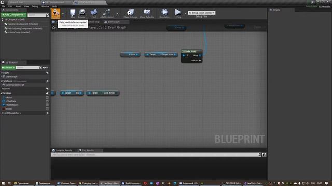Image resolution: width=332 pixels, height=186 pixels.
Task: Open the Windows Start menu
Action: tap(3, 183)
